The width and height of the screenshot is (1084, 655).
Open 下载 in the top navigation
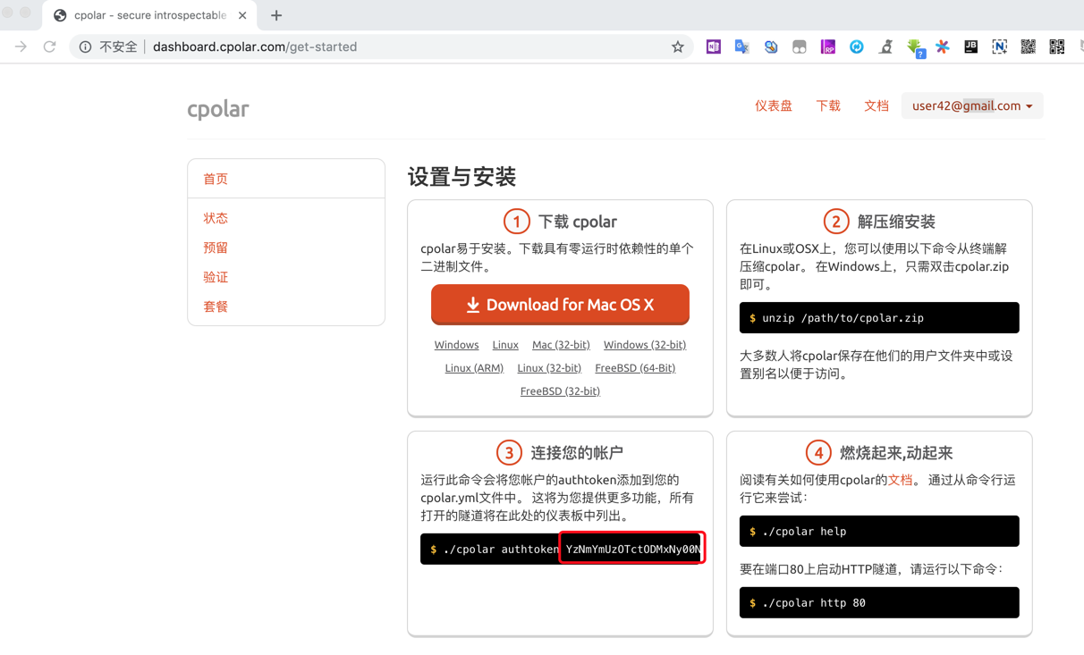point(828,105)
